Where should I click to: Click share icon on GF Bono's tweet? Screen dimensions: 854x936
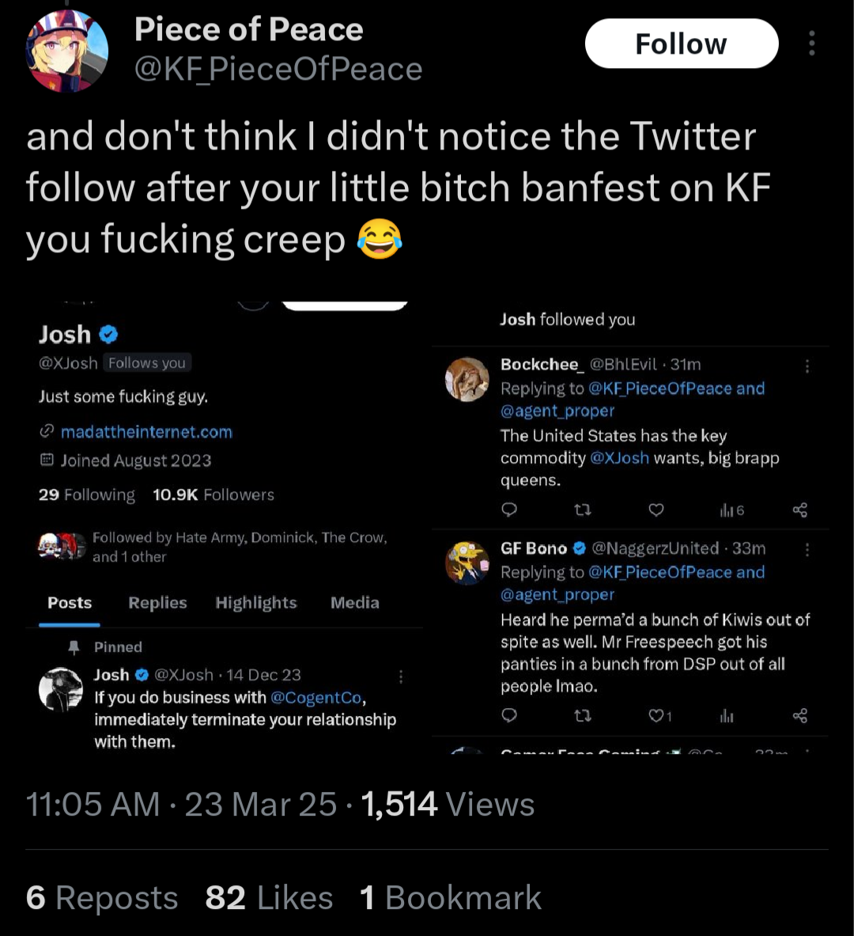pyautogui.click(x=799, y=715)
